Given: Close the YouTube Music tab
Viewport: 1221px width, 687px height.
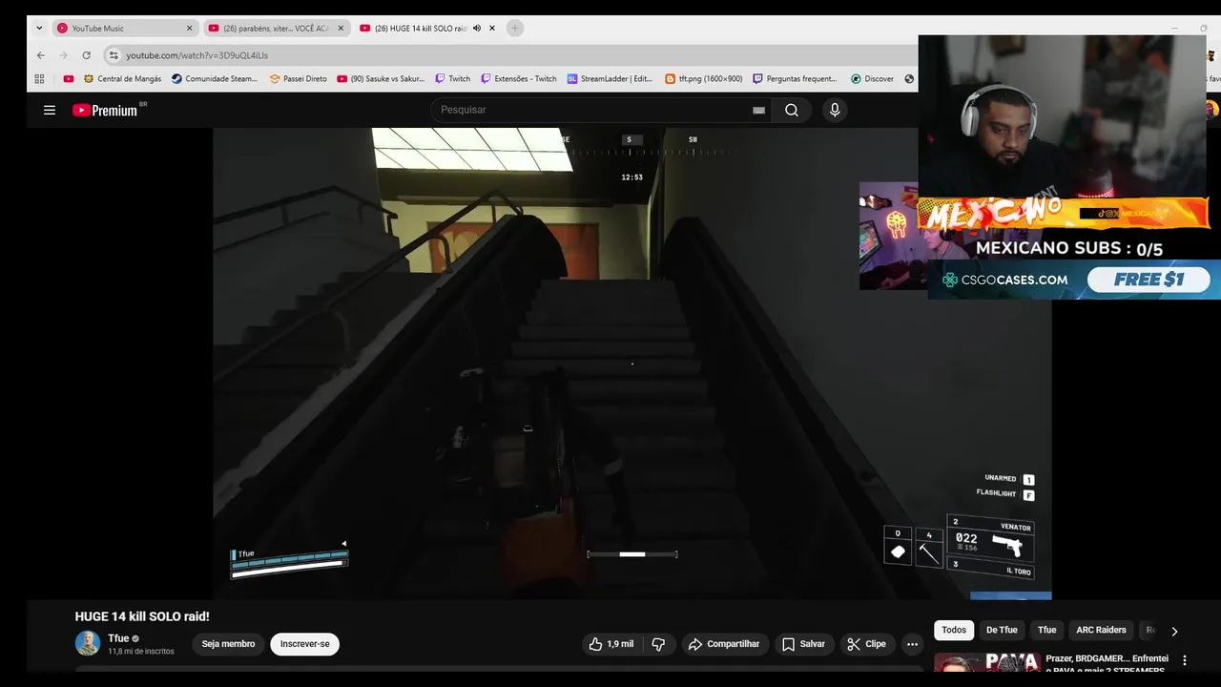Looking at the screenshot, I should pos(189,28).
